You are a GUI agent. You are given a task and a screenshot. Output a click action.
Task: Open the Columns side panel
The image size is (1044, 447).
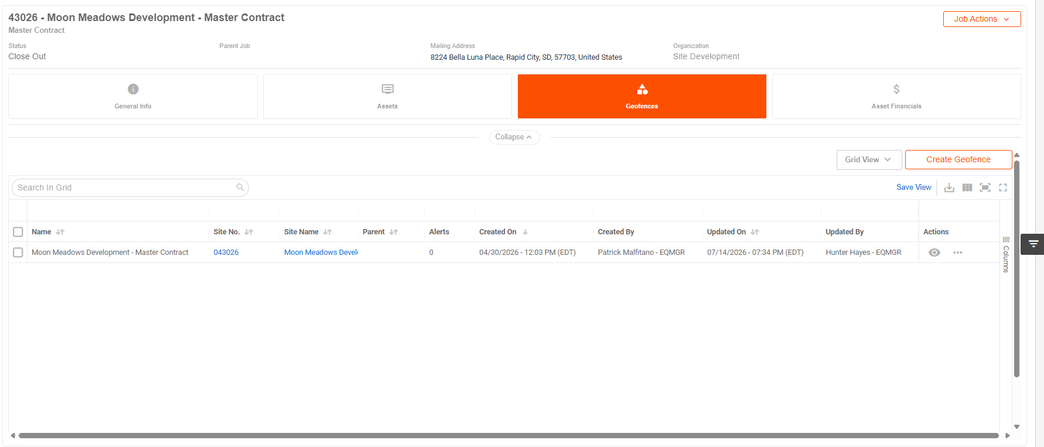pyautogui.click(x=1006, y=255)
